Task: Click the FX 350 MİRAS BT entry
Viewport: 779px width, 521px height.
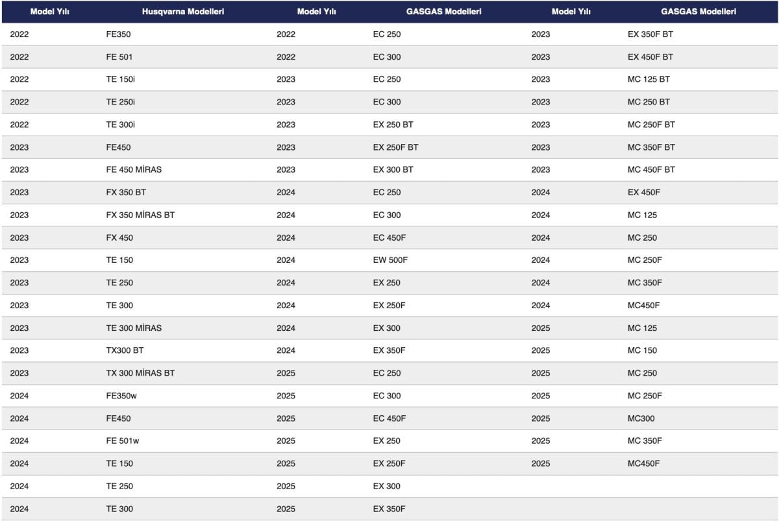Action: pyautogui.click(x=140, y=215)
